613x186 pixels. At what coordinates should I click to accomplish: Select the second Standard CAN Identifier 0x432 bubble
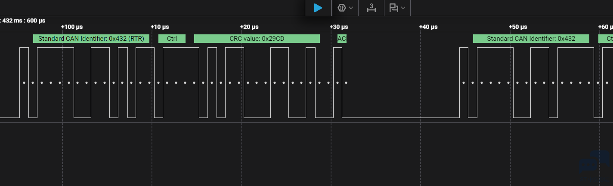(531, 39)
